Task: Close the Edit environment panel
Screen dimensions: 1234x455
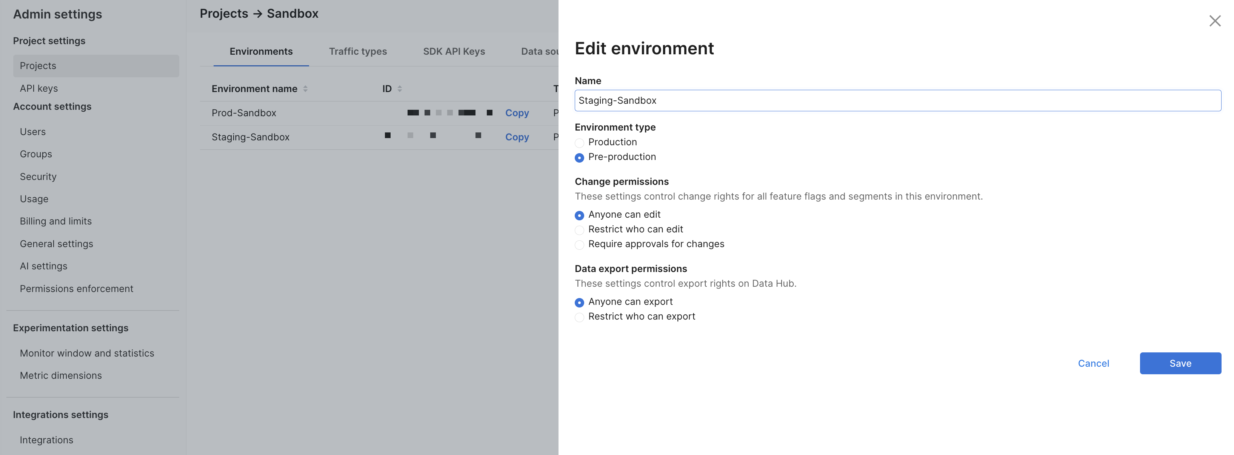Action: [1214, 21]
